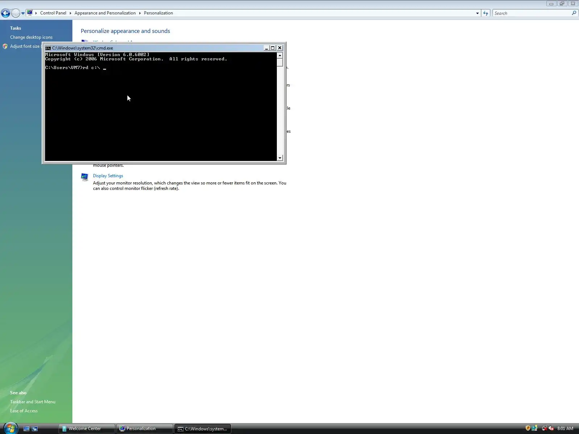
Task: Restore down the Personalization window
Action: pyautogui.click(x=562, y=4)
